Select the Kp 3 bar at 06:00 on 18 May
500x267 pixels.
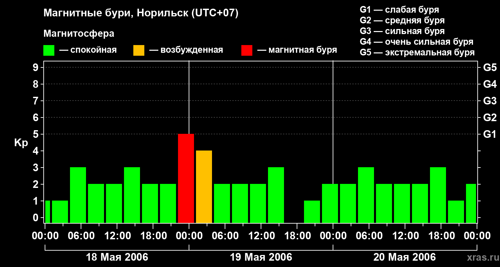[78, 195]
